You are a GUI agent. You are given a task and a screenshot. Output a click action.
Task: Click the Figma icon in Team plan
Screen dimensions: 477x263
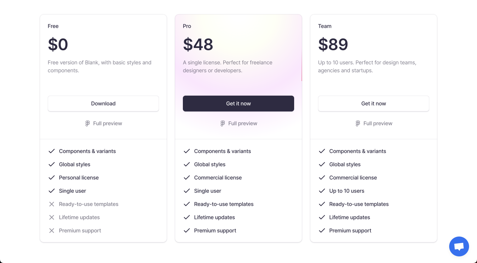point(358,123)
